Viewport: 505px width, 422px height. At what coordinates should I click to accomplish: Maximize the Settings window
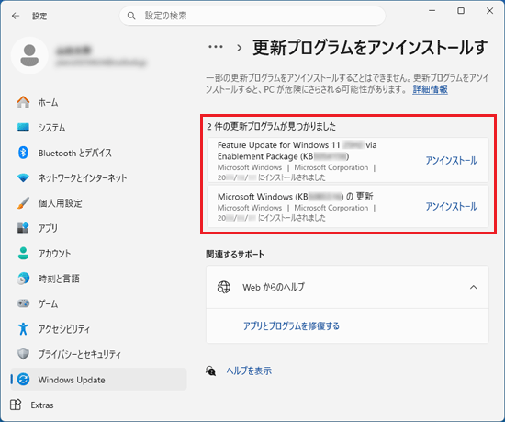(461, 11)
